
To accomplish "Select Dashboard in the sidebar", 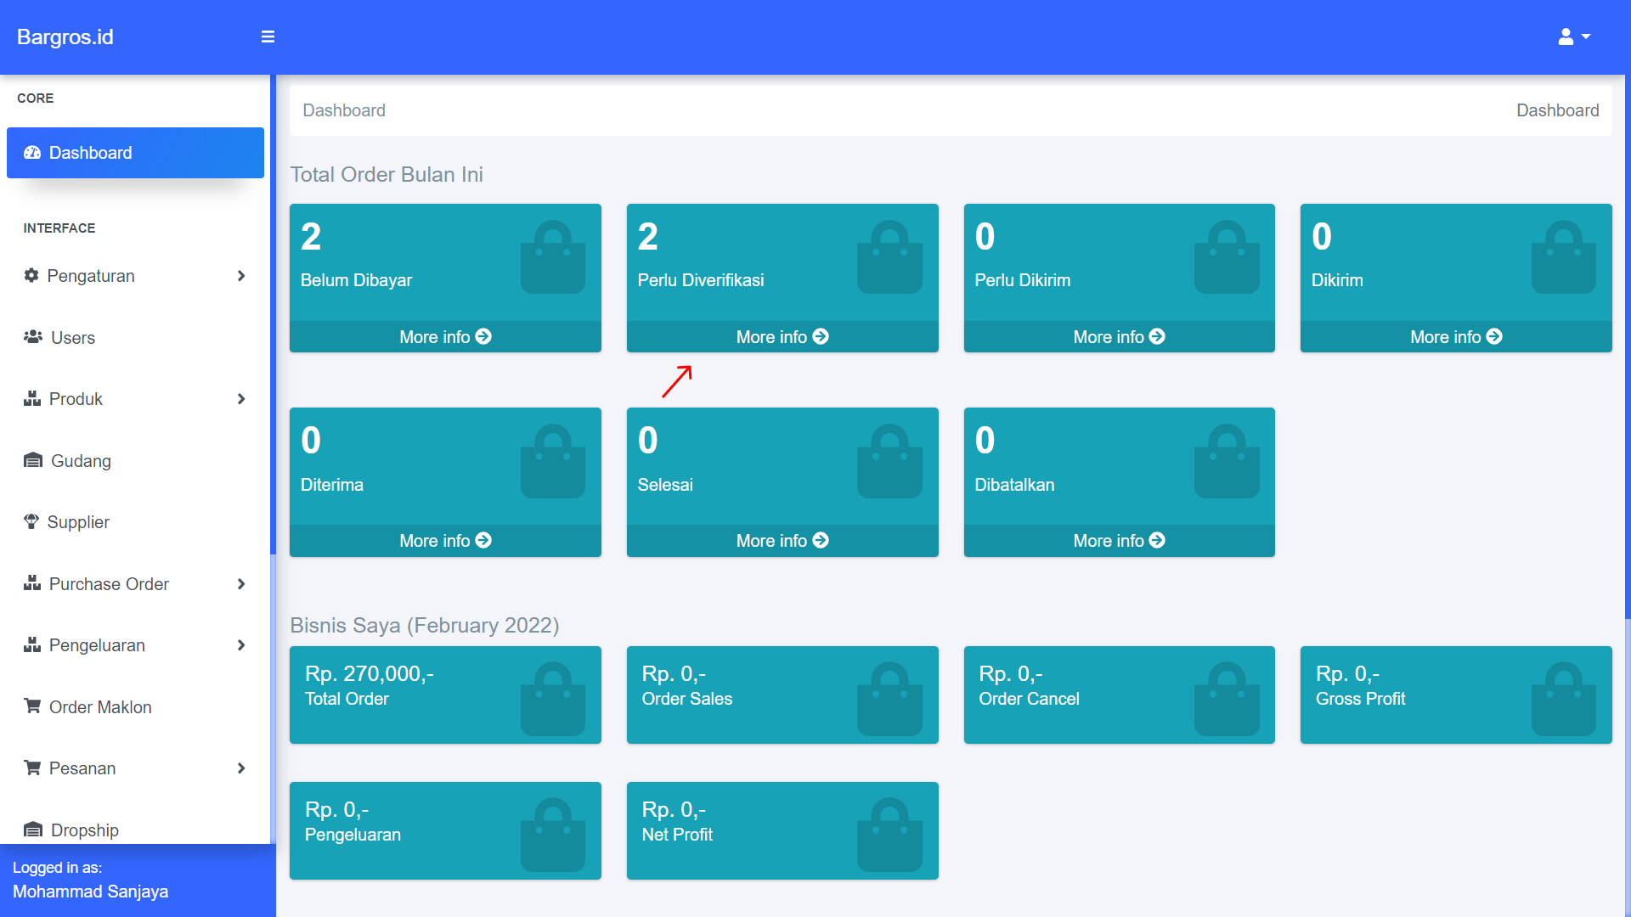I will tap(135, 153).
